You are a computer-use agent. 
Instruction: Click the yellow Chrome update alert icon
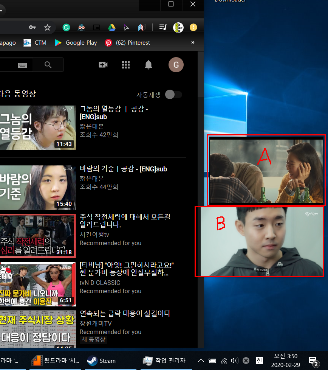point(193,27)
